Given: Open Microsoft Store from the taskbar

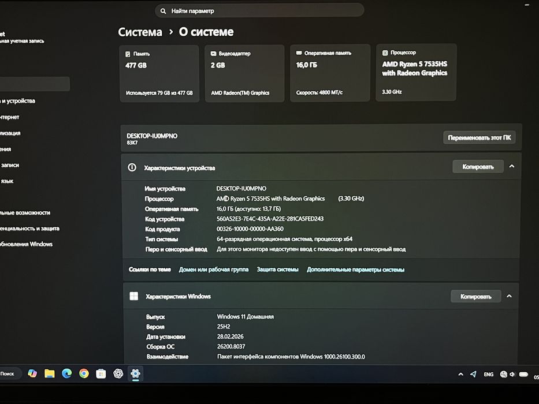Looking at the screenshot, I should [x=101, y=374].
